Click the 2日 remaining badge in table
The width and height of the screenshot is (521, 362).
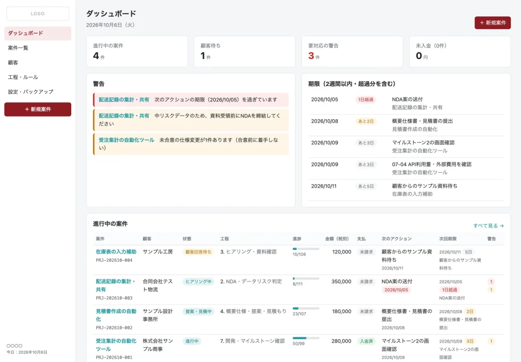coord(470,312)
